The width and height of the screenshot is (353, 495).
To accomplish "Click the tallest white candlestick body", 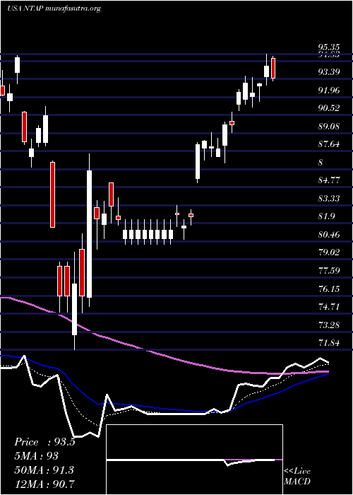I will point(90,234).
